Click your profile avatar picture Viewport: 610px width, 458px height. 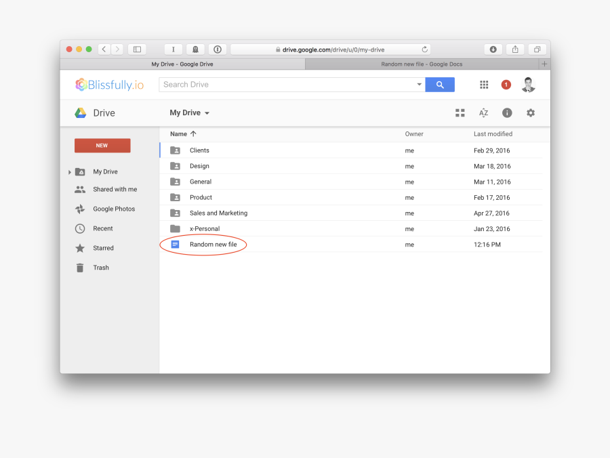tap(528, 84)
